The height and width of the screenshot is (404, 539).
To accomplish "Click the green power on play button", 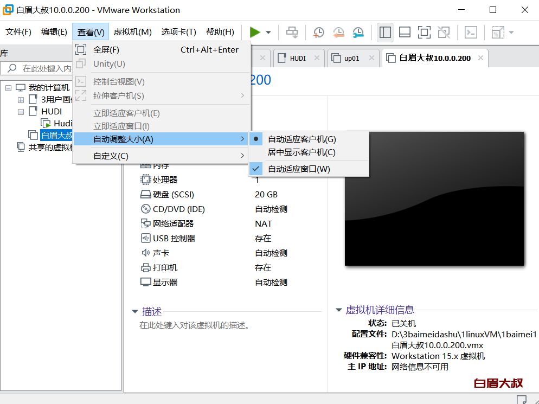I will [255, 33].
